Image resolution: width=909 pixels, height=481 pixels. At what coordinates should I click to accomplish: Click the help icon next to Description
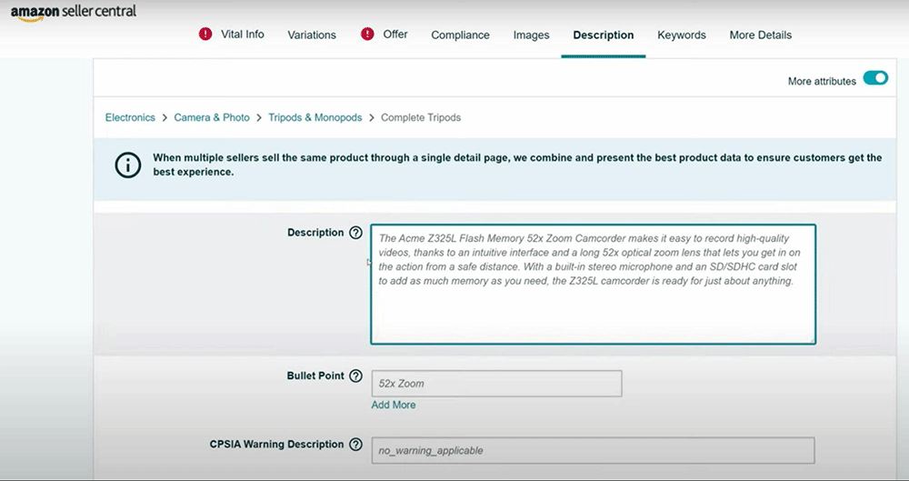click(355, 233)
